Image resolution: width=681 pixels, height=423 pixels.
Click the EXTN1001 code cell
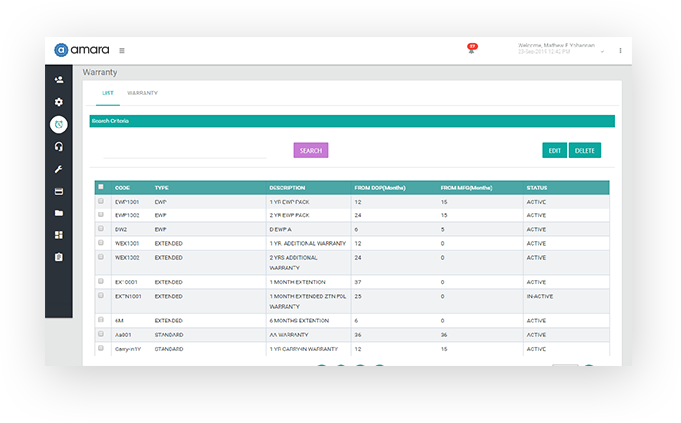click(x=128, y=296)
